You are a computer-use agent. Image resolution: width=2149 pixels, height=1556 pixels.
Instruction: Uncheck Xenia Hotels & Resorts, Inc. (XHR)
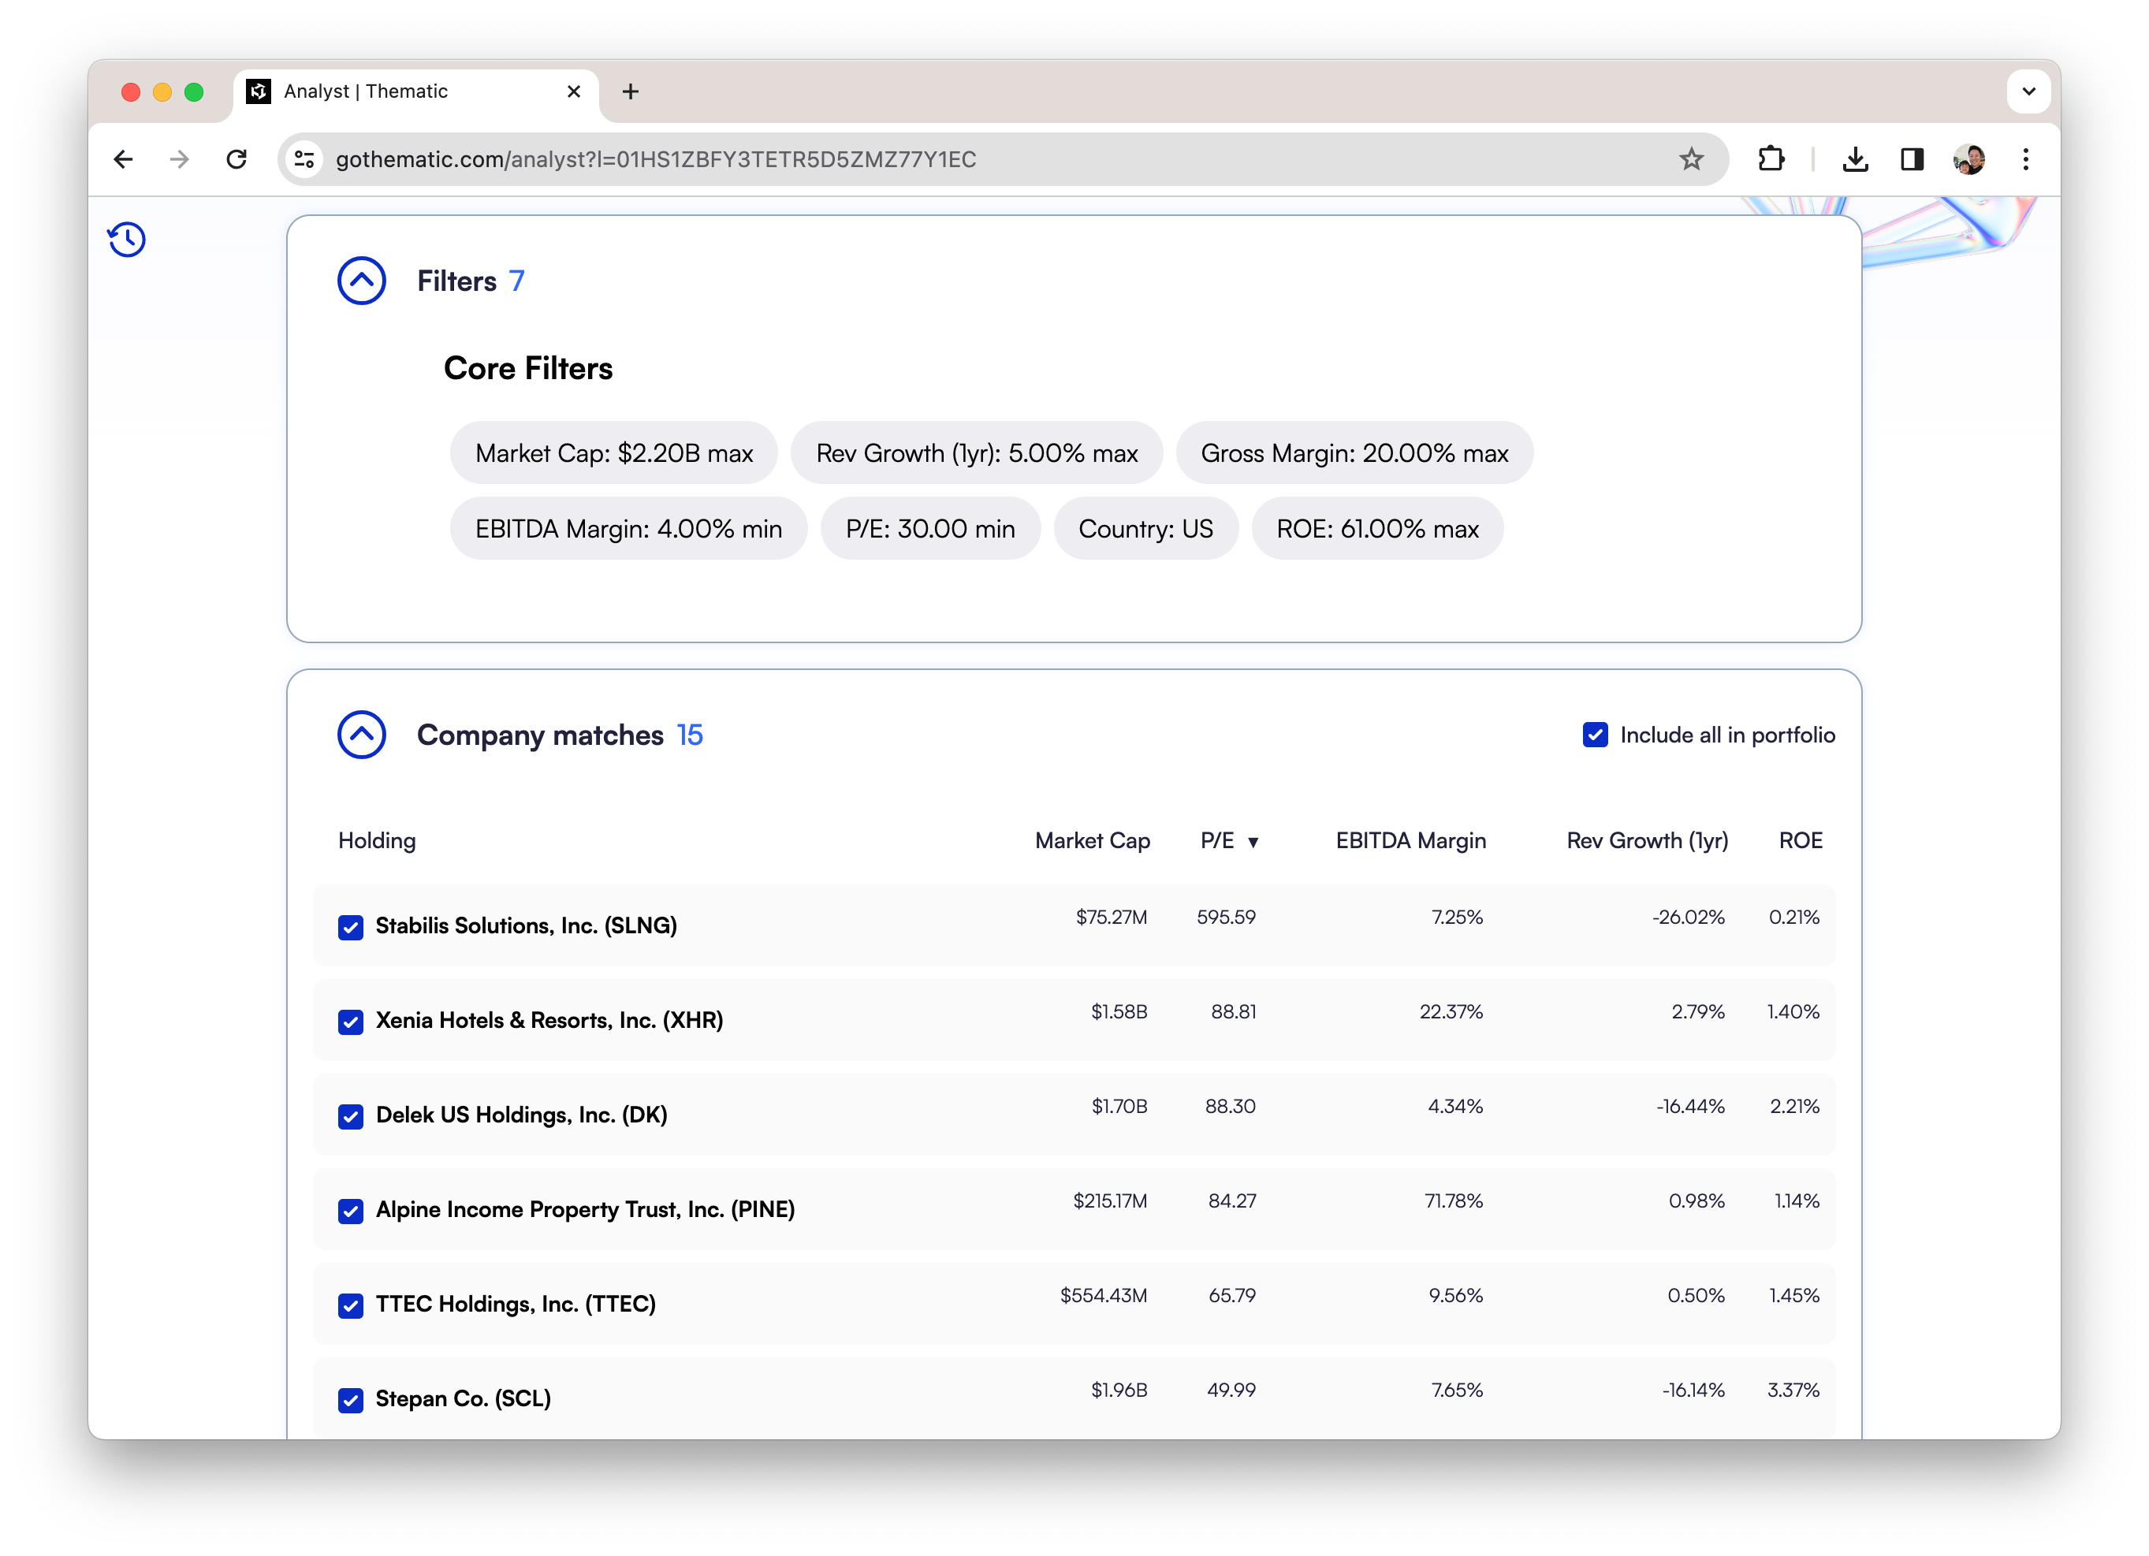[x=351, y=1022]
